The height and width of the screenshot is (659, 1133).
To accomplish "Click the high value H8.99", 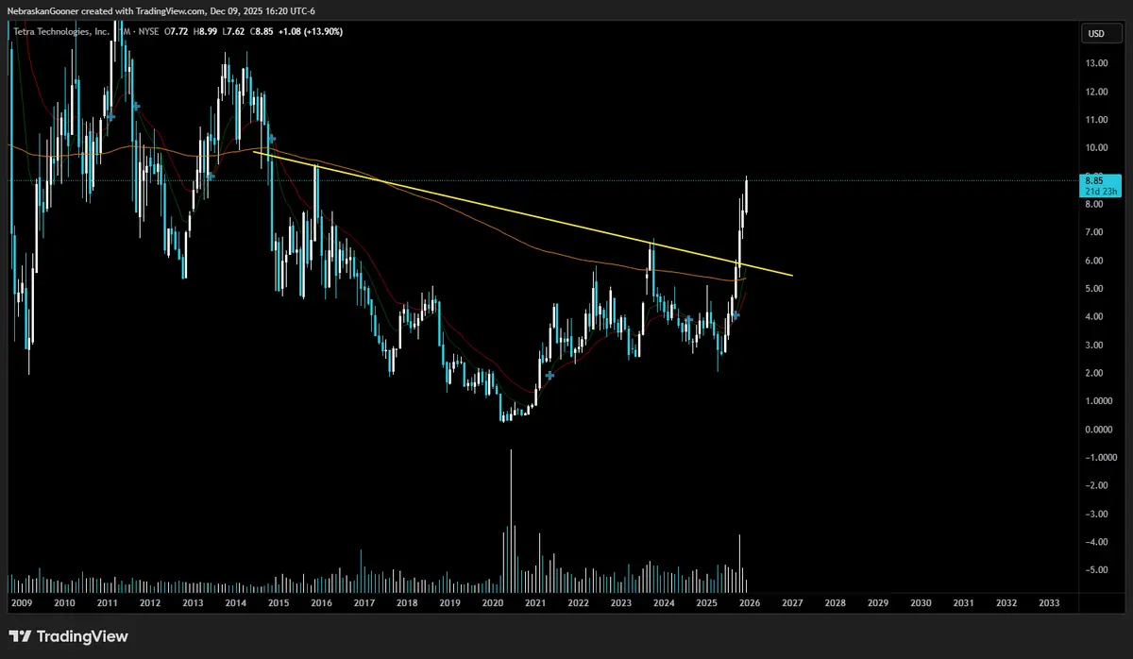I will tap(205, 31).
